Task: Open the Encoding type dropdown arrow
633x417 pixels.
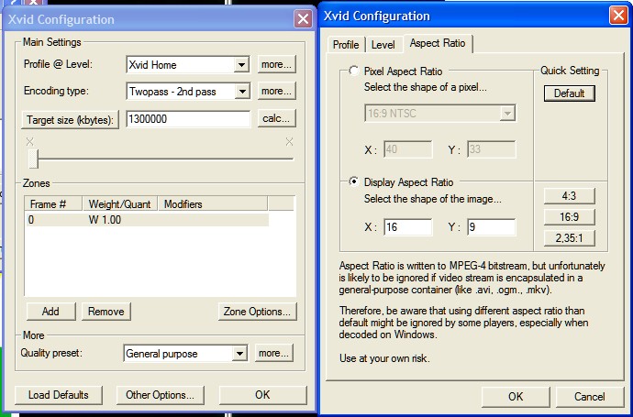Action: (x=242, y=92)
